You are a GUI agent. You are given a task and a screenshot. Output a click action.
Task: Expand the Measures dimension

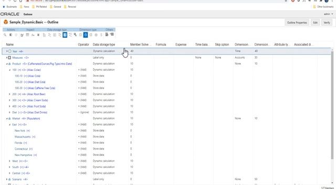pyautogui.click(x=7, y=58)
